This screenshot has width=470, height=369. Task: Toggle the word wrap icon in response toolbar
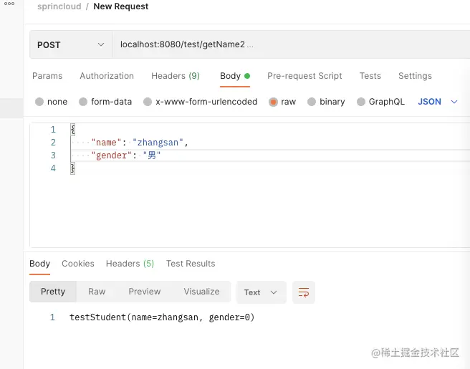tap(303, 292)
